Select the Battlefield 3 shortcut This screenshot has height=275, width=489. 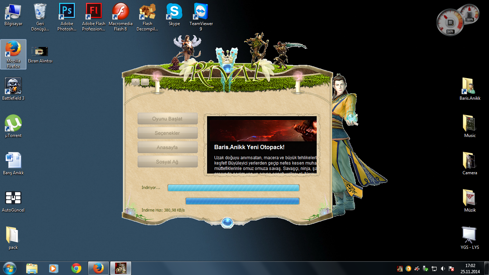[13, 89]
